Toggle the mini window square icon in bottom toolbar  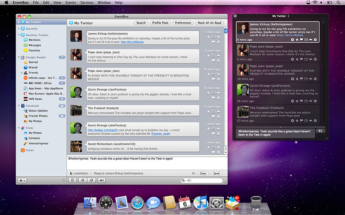[72, 180]
